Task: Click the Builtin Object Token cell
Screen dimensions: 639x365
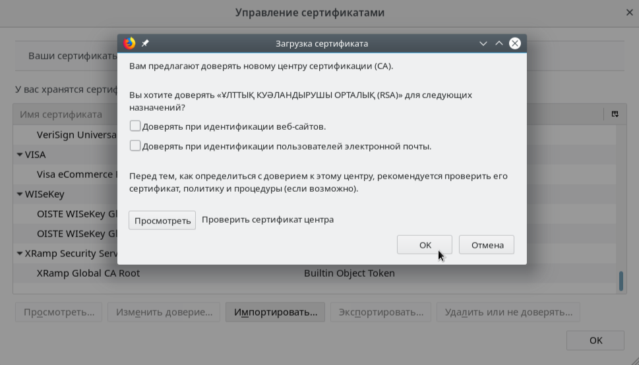Action: [350, 273]
